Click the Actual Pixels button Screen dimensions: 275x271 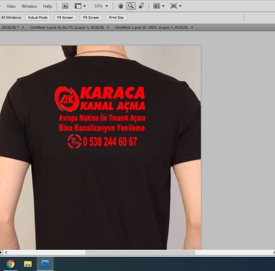click(38, 18)
